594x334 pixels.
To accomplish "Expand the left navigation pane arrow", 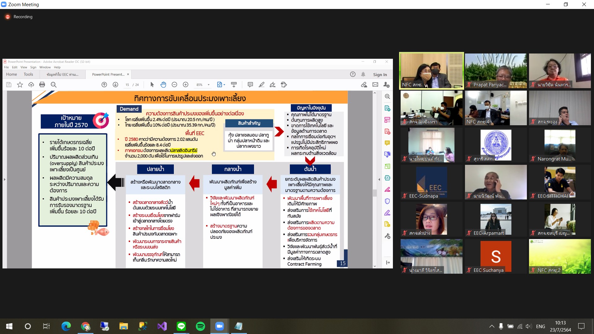I will 4,179.
